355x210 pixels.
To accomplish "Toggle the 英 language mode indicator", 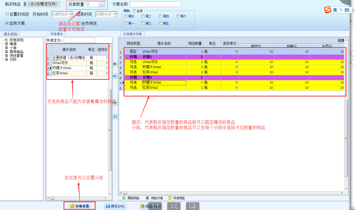I will (x=335, y=10).
